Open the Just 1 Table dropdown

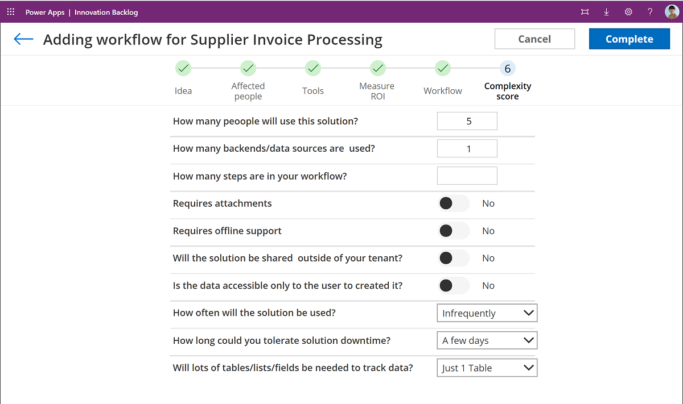coord(487,368)
